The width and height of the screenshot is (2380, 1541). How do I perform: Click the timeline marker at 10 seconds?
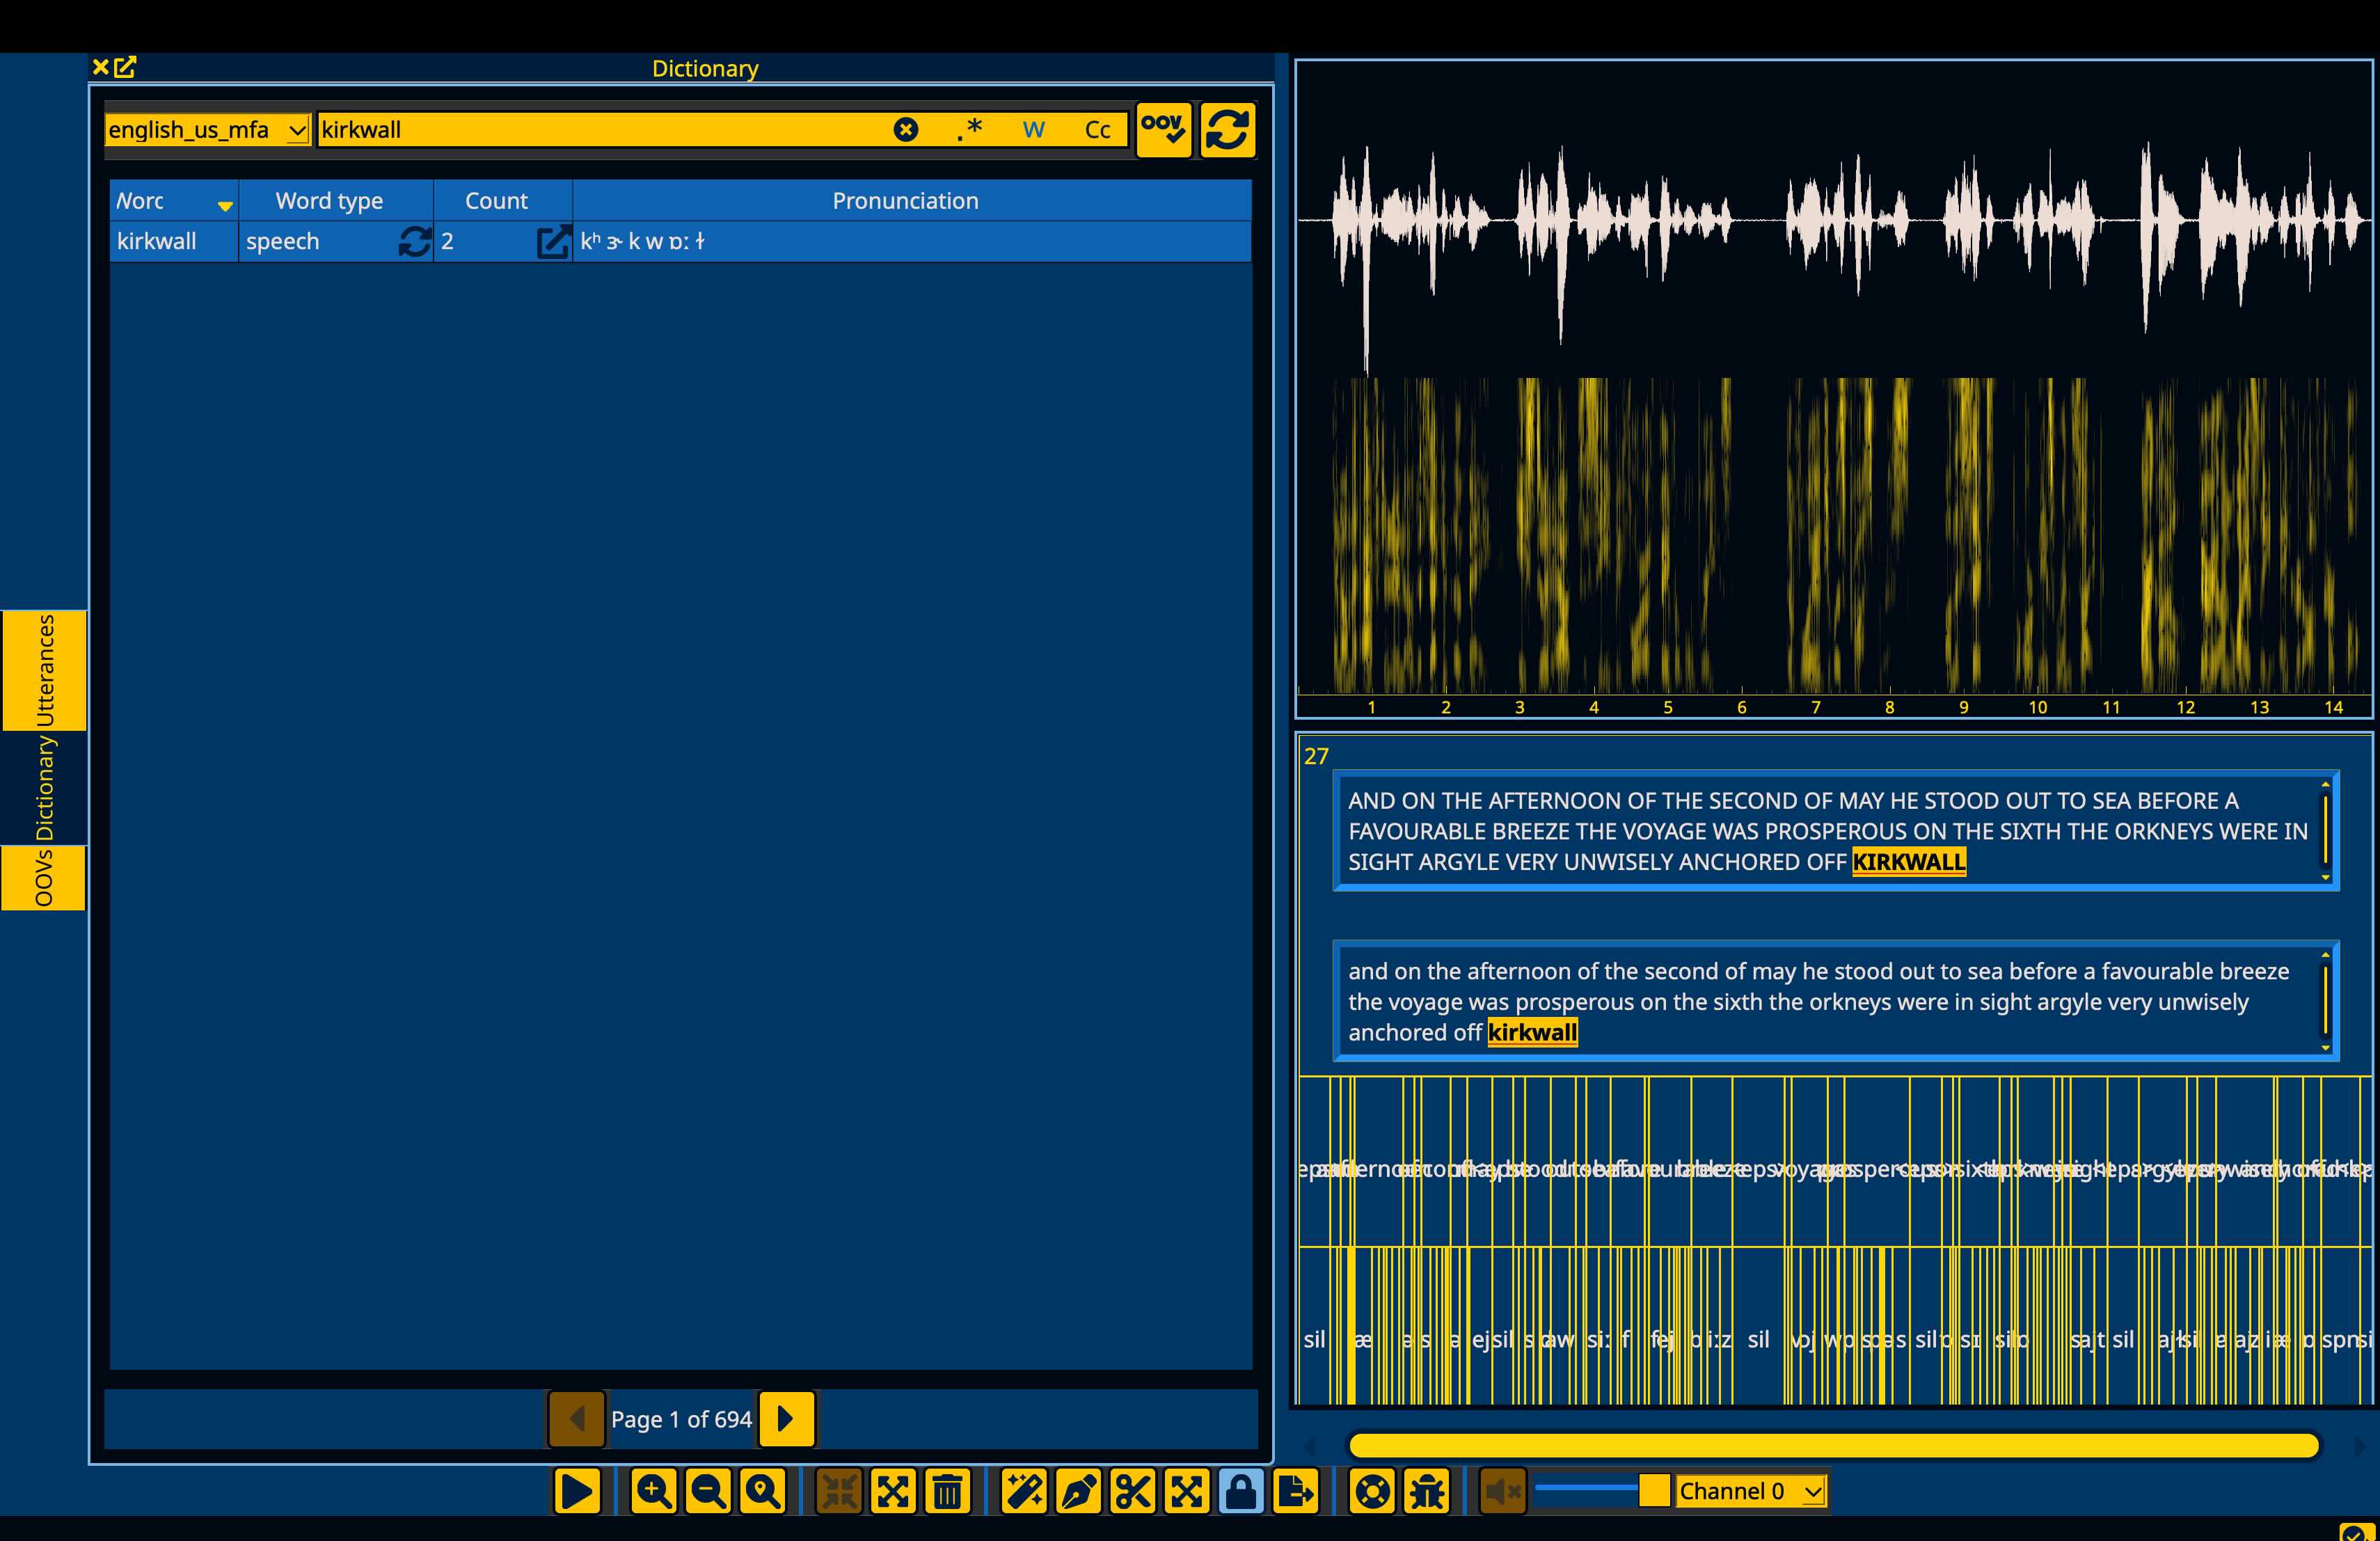(2037, 707)
